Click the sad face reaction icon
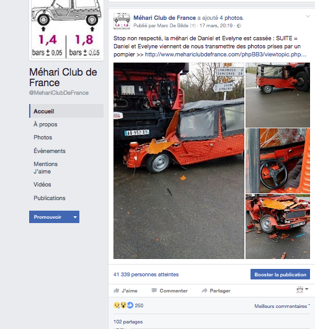The height and width of the screenshot is (329, 315). point(117,305)
